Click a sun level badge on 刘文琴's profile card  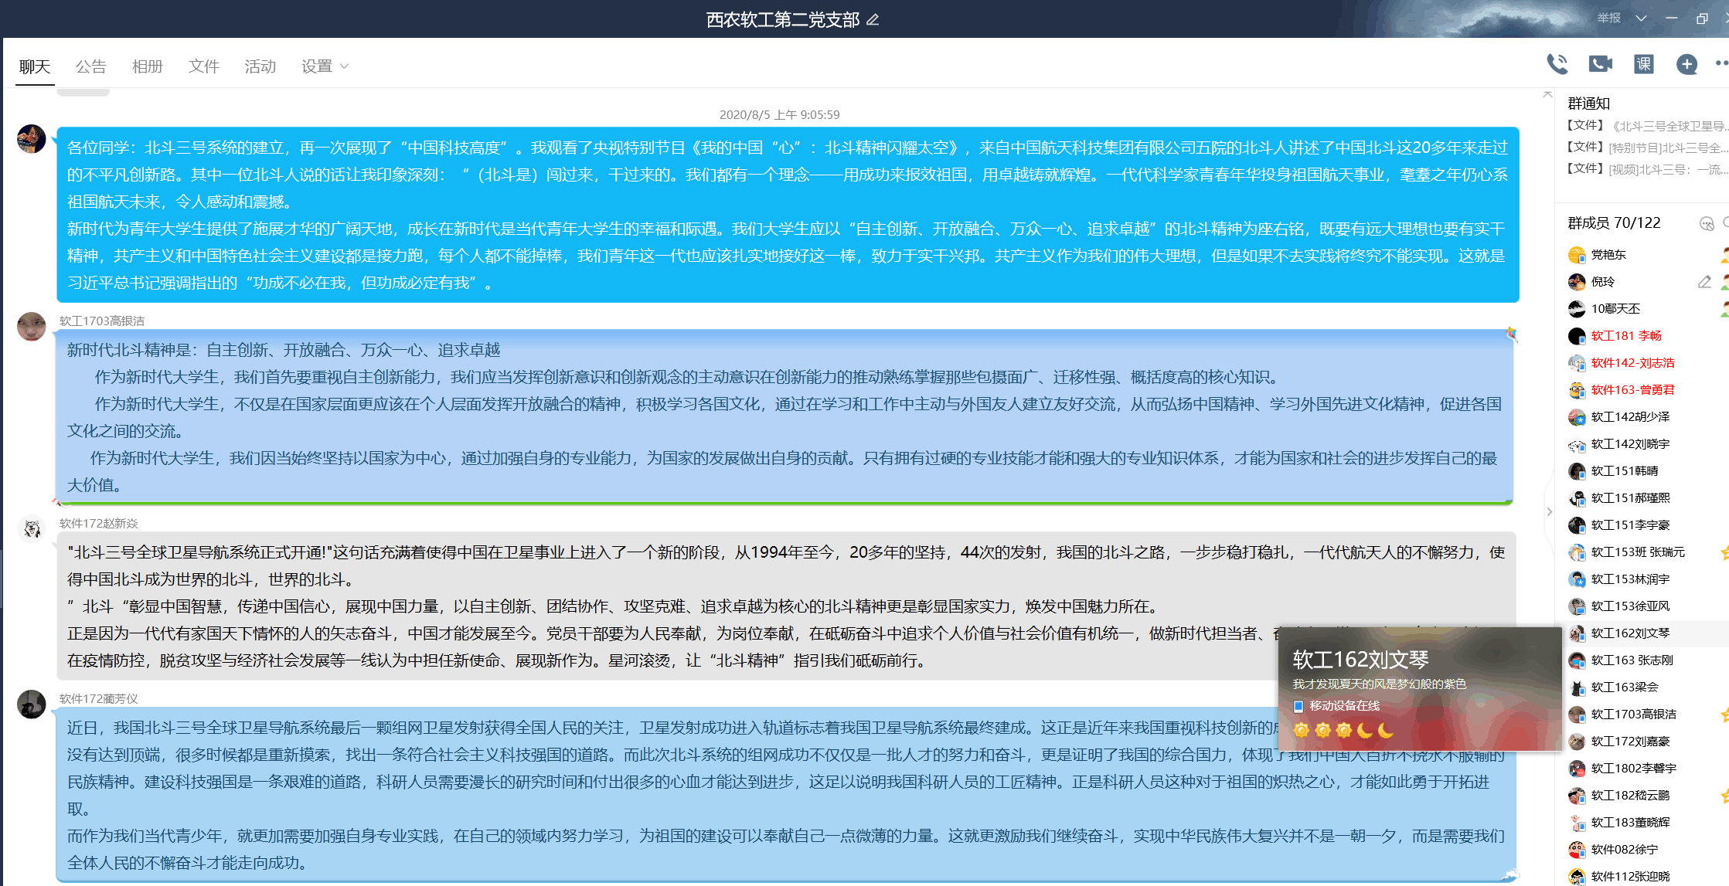click(x=1300, y=730)
